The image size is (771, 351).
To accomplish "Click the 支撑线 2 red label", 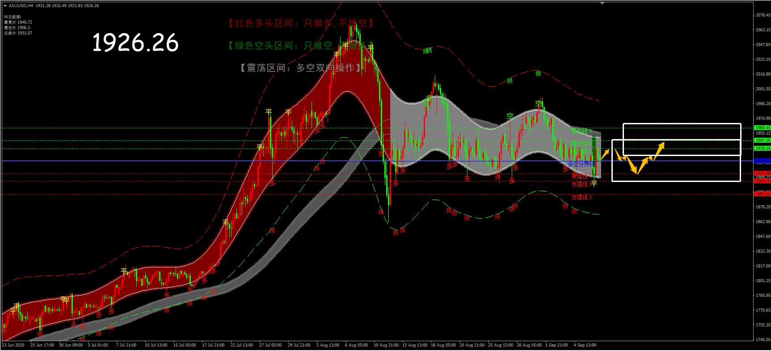I will tap(581, 184).
